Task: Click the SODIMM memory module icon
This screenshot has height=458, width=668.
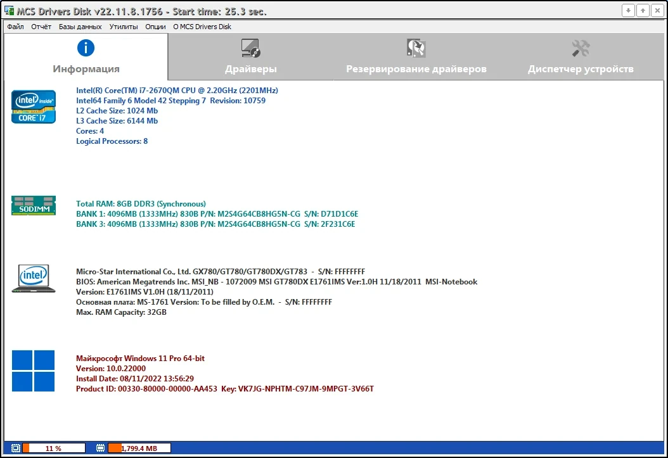Action: pyautogui.click(x=34, y=206)
